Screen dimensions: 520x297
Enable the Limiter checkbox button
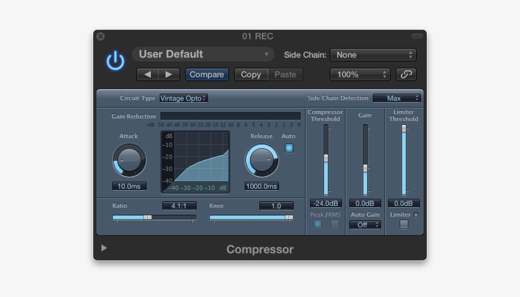click(403, 224)
